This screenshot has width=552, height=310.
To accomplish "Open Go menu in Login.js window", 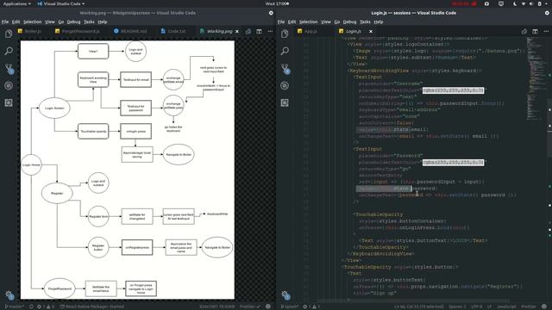I will click(x=337, y=22).
